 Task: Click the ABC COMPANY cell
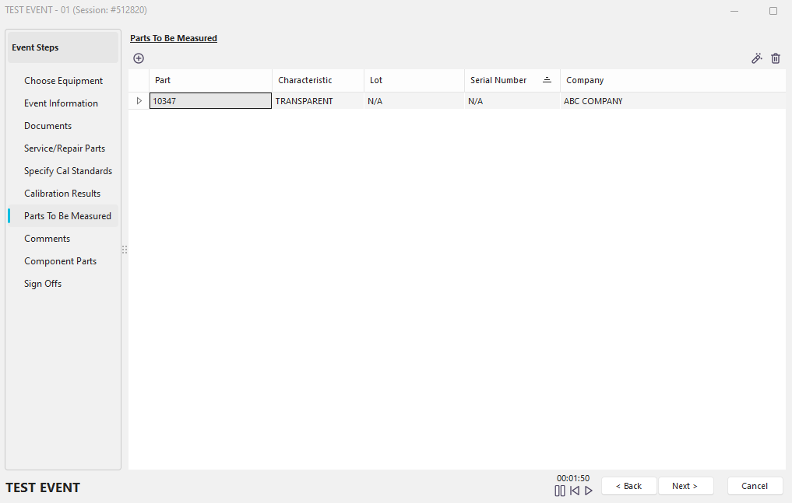[593, 101]
